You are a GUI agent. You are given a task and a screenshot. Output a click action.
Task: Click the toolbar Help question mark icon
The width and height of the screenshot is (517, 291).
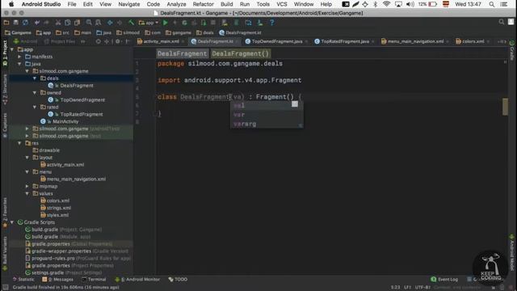(x=271, y=23)
